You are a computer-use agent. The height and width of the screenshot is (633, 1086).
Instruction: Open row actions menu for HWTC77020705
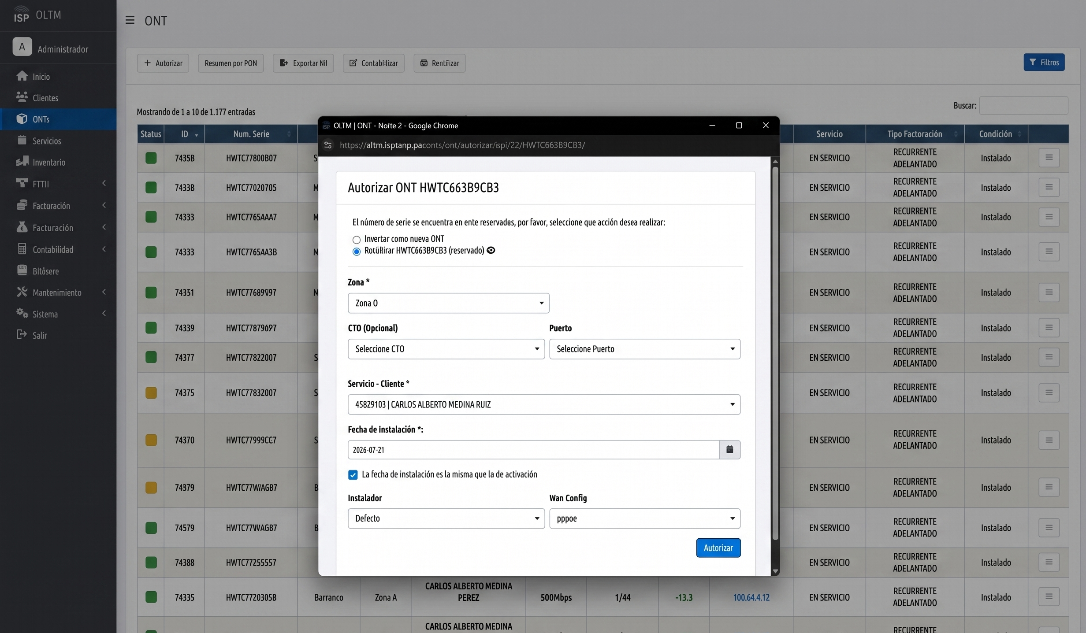click(1049, 187)
